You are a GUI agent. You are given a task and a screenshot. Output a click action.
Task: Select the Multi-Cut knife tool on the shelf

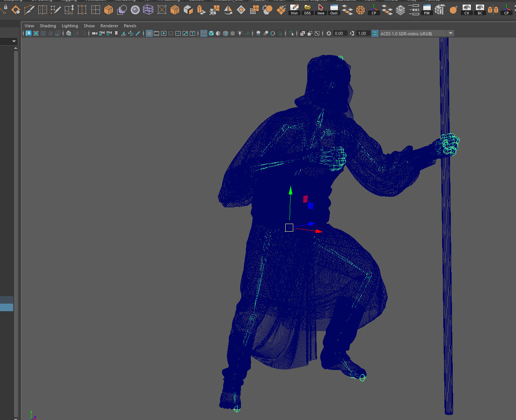pyautogui.click(x=29, y=10)
